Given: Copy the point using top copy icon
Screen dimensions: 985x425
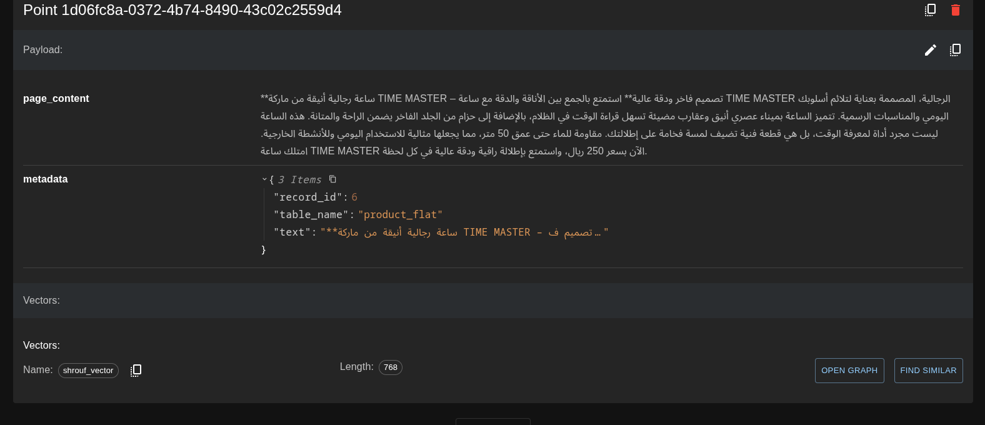Looking at the screenshot, I should 930,10.
